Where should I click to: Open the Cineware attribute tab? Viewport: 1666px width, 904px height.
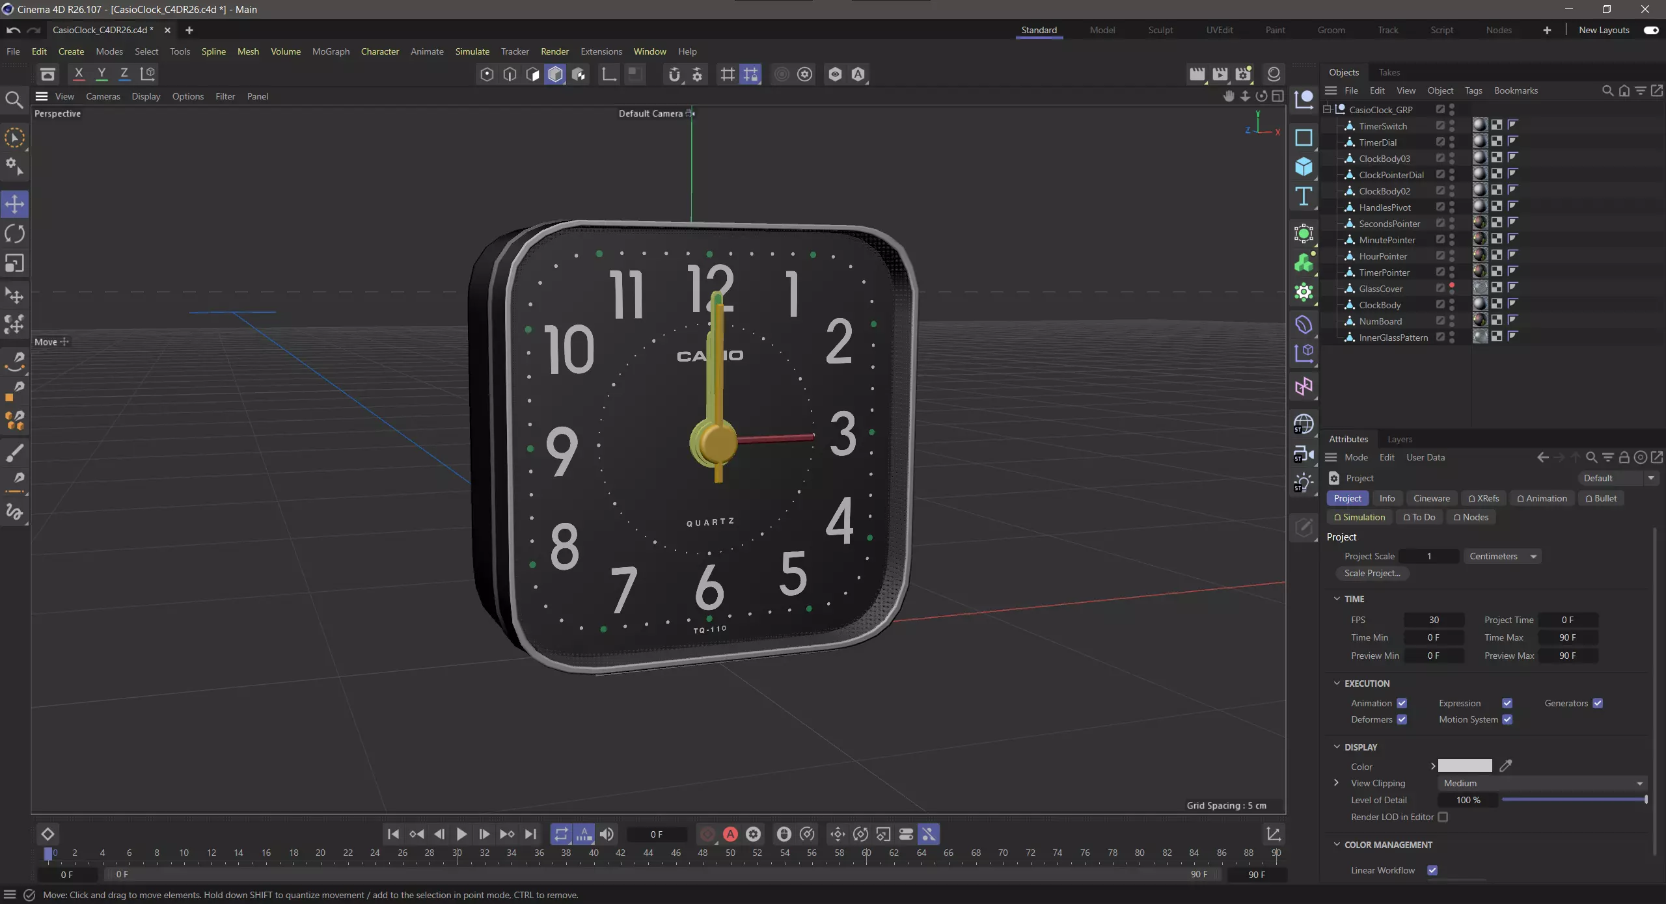[x=1432, y=499]
